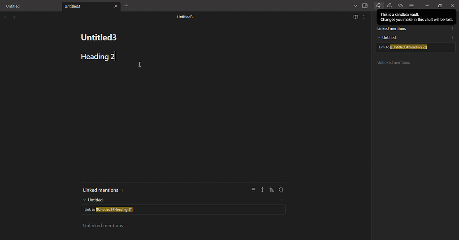Image resolution: width=459 pixels, height=240 pixels.
Task: Click the Untitled3 note title heading
Action: point(99,37)
